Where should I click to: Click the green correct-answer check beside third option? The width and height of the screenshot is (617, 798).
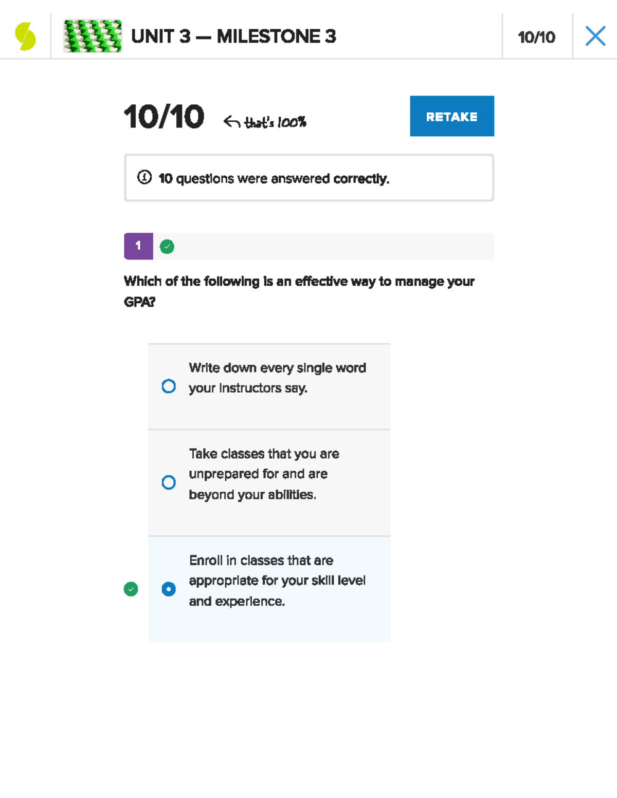point(131,589)
